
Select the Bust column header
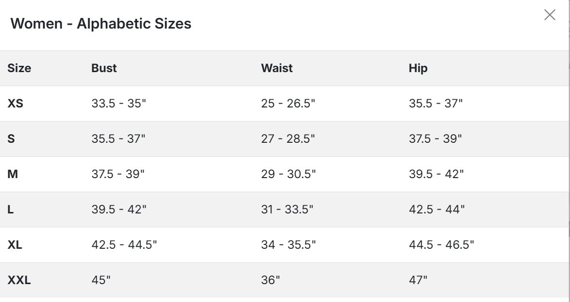(104, 68)
